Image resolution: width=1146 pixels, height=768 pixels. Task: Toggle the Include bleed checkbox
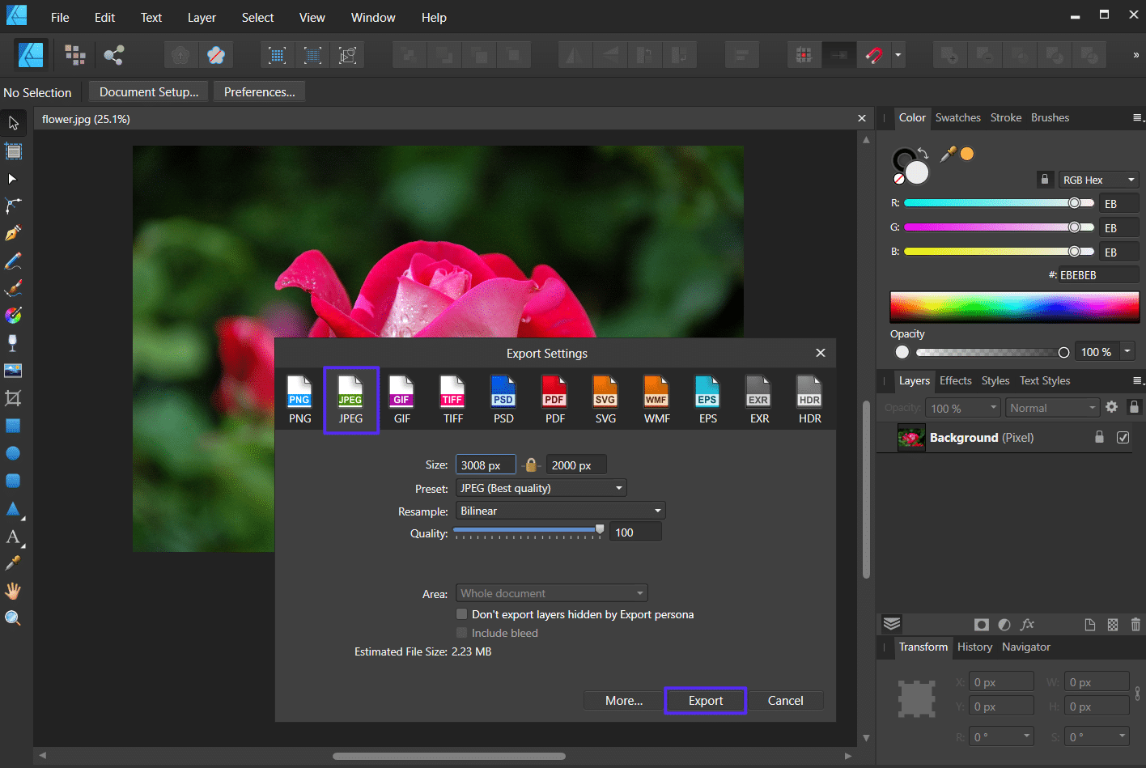(x=461, y=633)
